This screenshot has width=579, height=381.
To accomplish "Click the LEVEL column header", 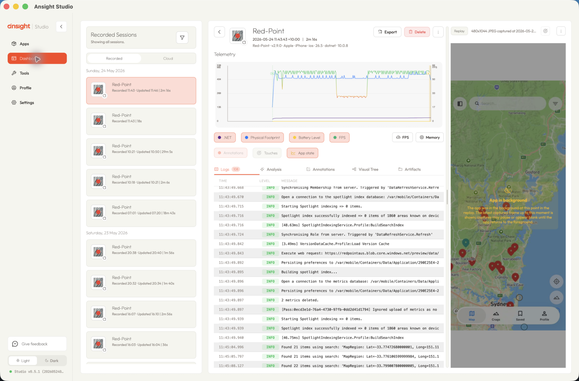I will [x=265, y=181].
